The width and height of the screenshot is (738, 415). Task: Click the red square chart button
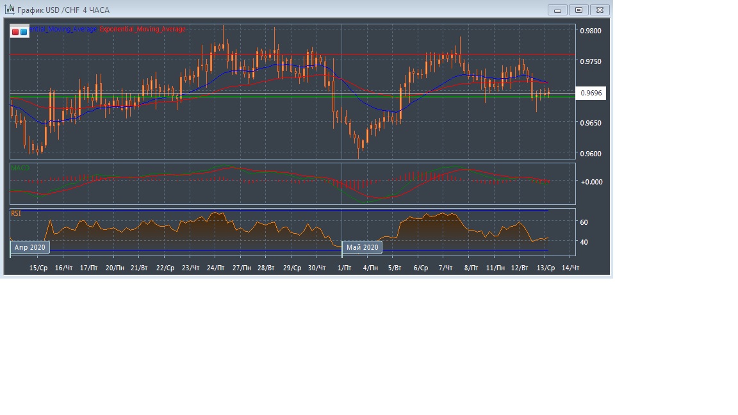[15, 31]
